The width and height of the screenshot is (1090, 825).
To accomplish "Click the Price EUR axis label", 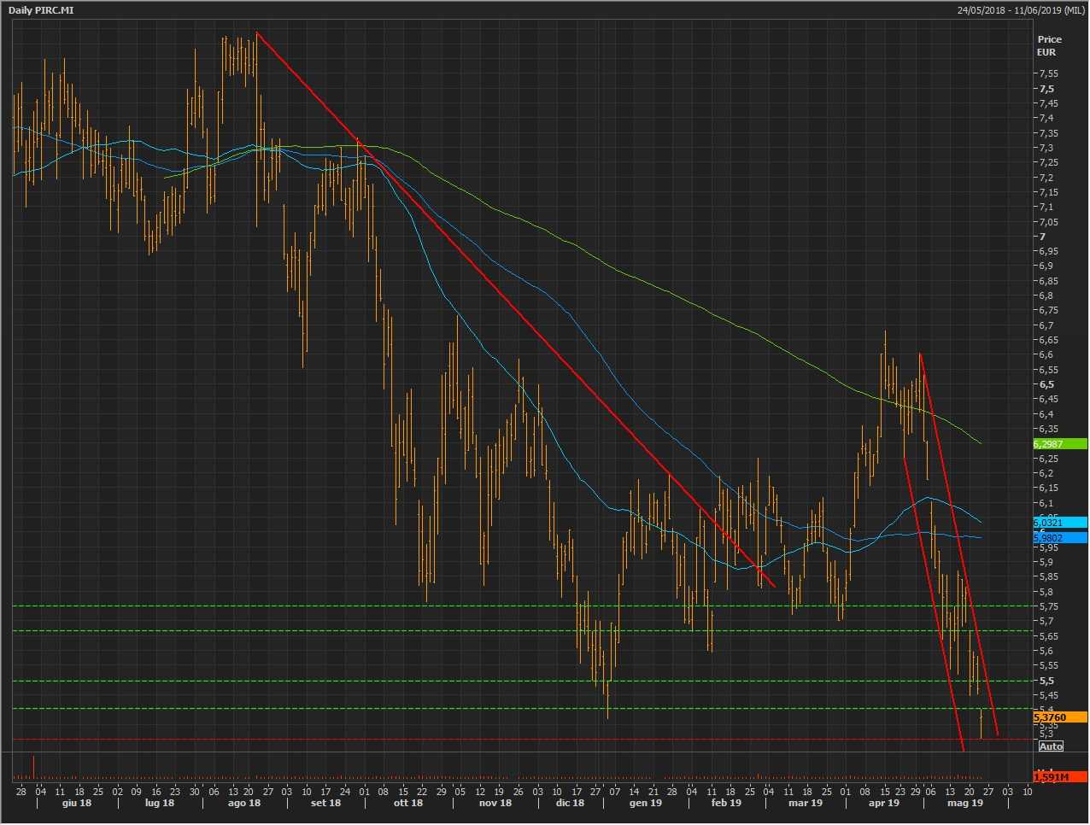I will coord(1049,45).
